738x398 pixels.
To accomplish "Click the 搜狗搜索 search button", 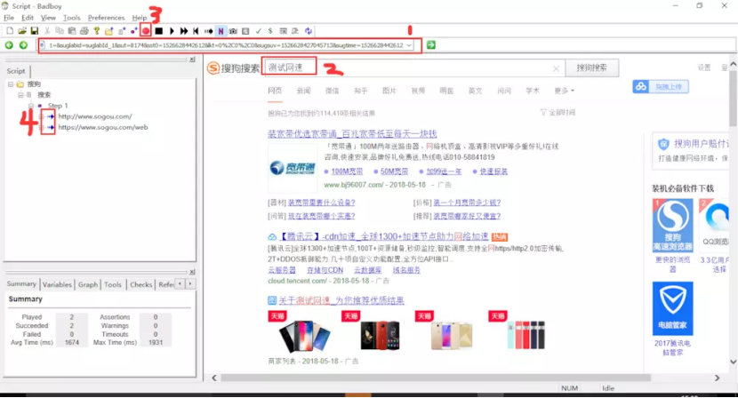I will click(x=591, y=68).
